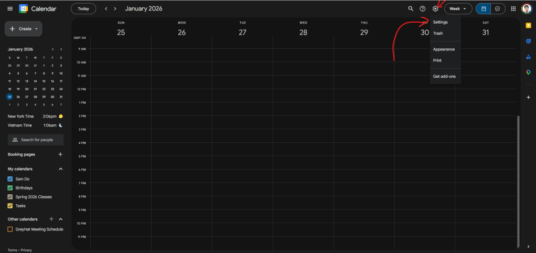
Task: Enable GreyHat Meeting Schedule calendar
Action: (10, 229)
